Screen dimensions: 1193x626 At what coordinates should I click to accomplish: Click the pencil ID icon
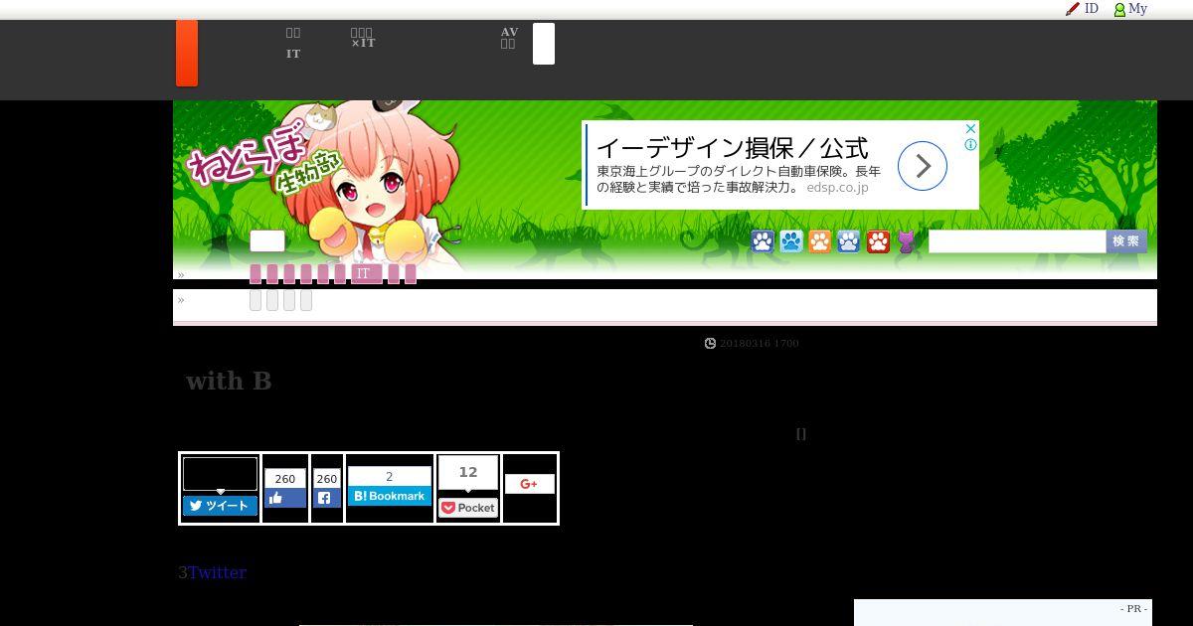[1072, 9]
